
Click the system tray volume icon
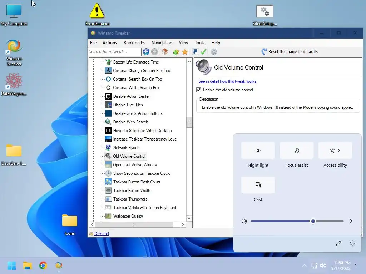323,265
